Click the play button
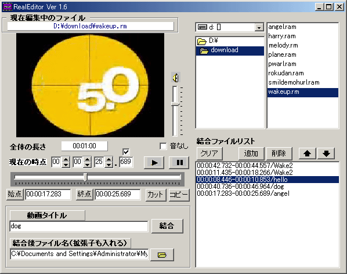Viewport: 347px width, 274px height. (x=154, y=163)
